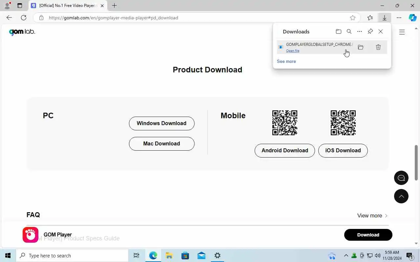
Task: Open Mail app from taskbar
Action: [x=201, y=255]
